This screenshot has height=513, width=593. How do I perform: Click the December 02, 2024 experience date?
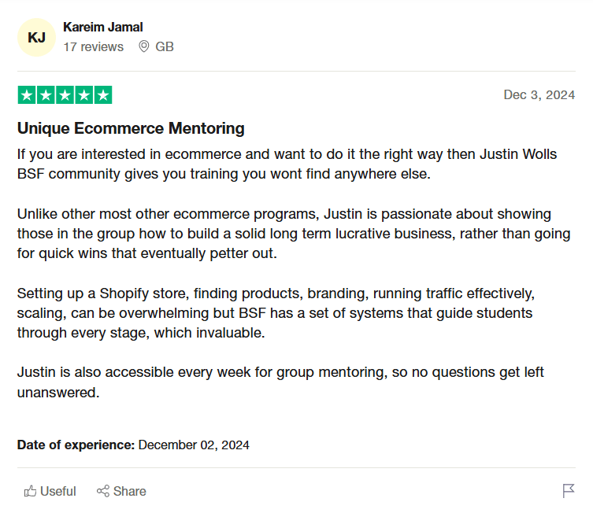(x=194, y=445)
